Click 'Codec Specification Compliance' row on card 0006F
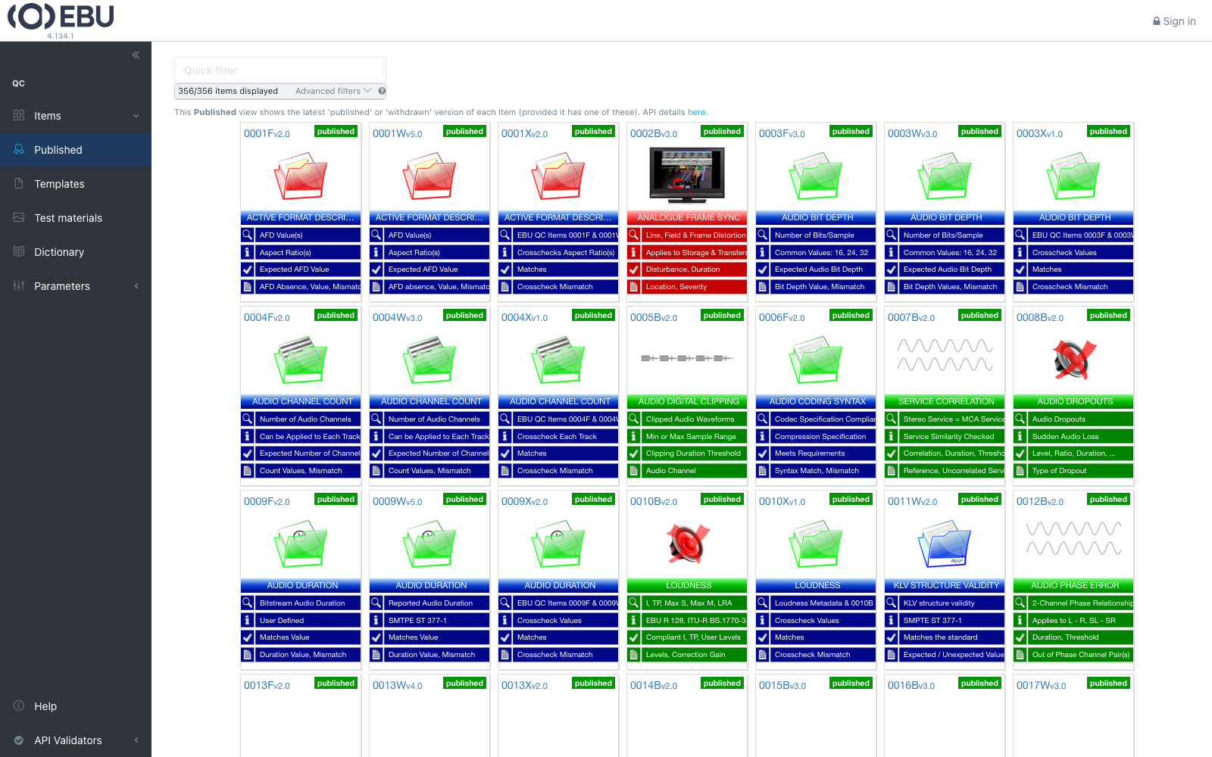 pos(816,419)
